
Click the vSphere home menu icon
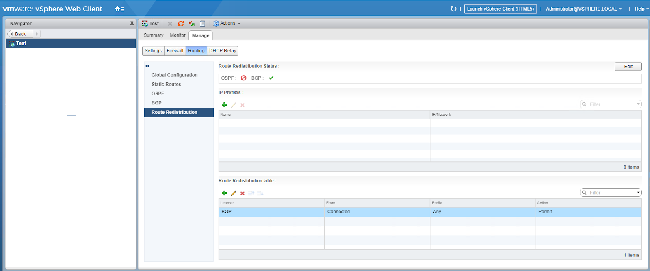point(119,9)
